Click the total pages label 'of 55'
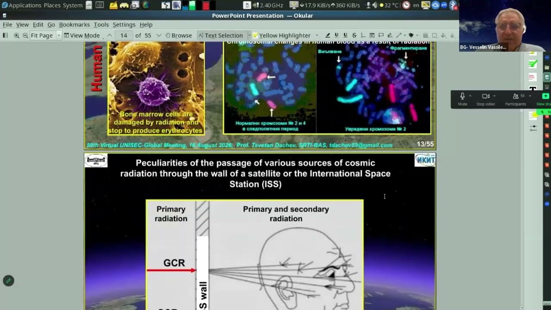The width and height of the screenshot is (551, 310). coord(143,35)
